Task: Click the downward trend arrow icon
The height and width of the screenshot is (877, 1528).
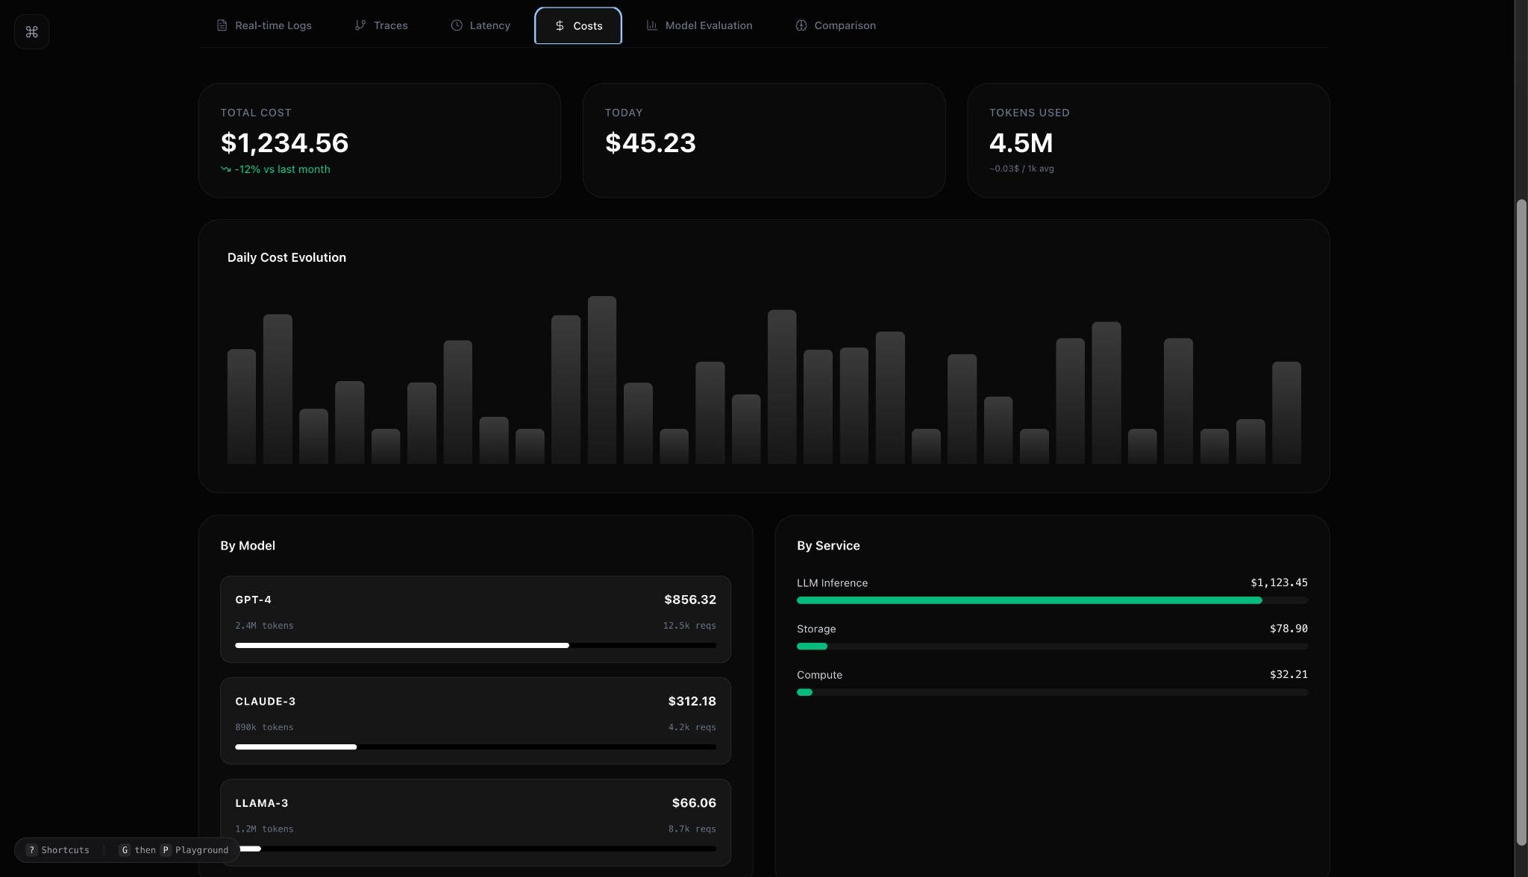Action: pos(225,169)
